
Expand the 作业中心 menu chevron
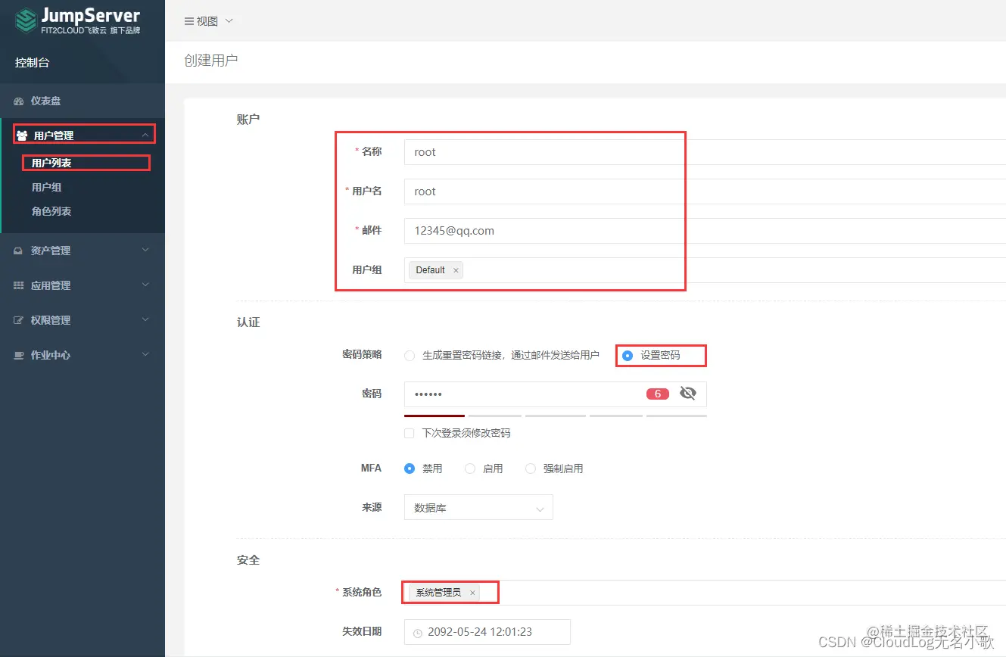146,355
